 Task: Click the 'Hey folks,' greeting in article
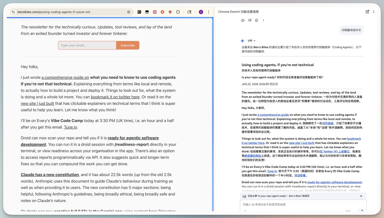pyautogui.click(x=29, y=67)
